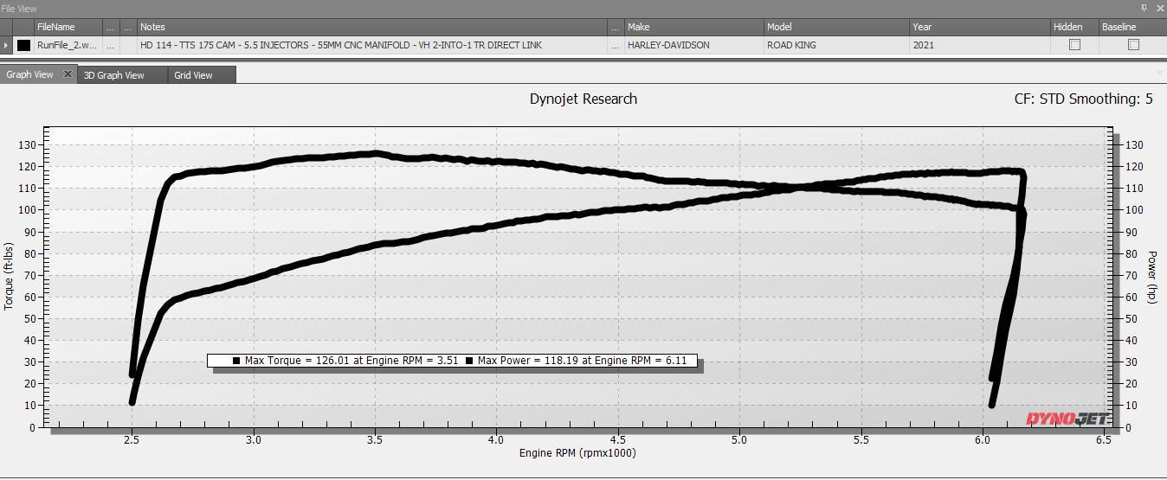Close the Graph View tab
Screen dimensions: 1167x480
pos(68,74)
